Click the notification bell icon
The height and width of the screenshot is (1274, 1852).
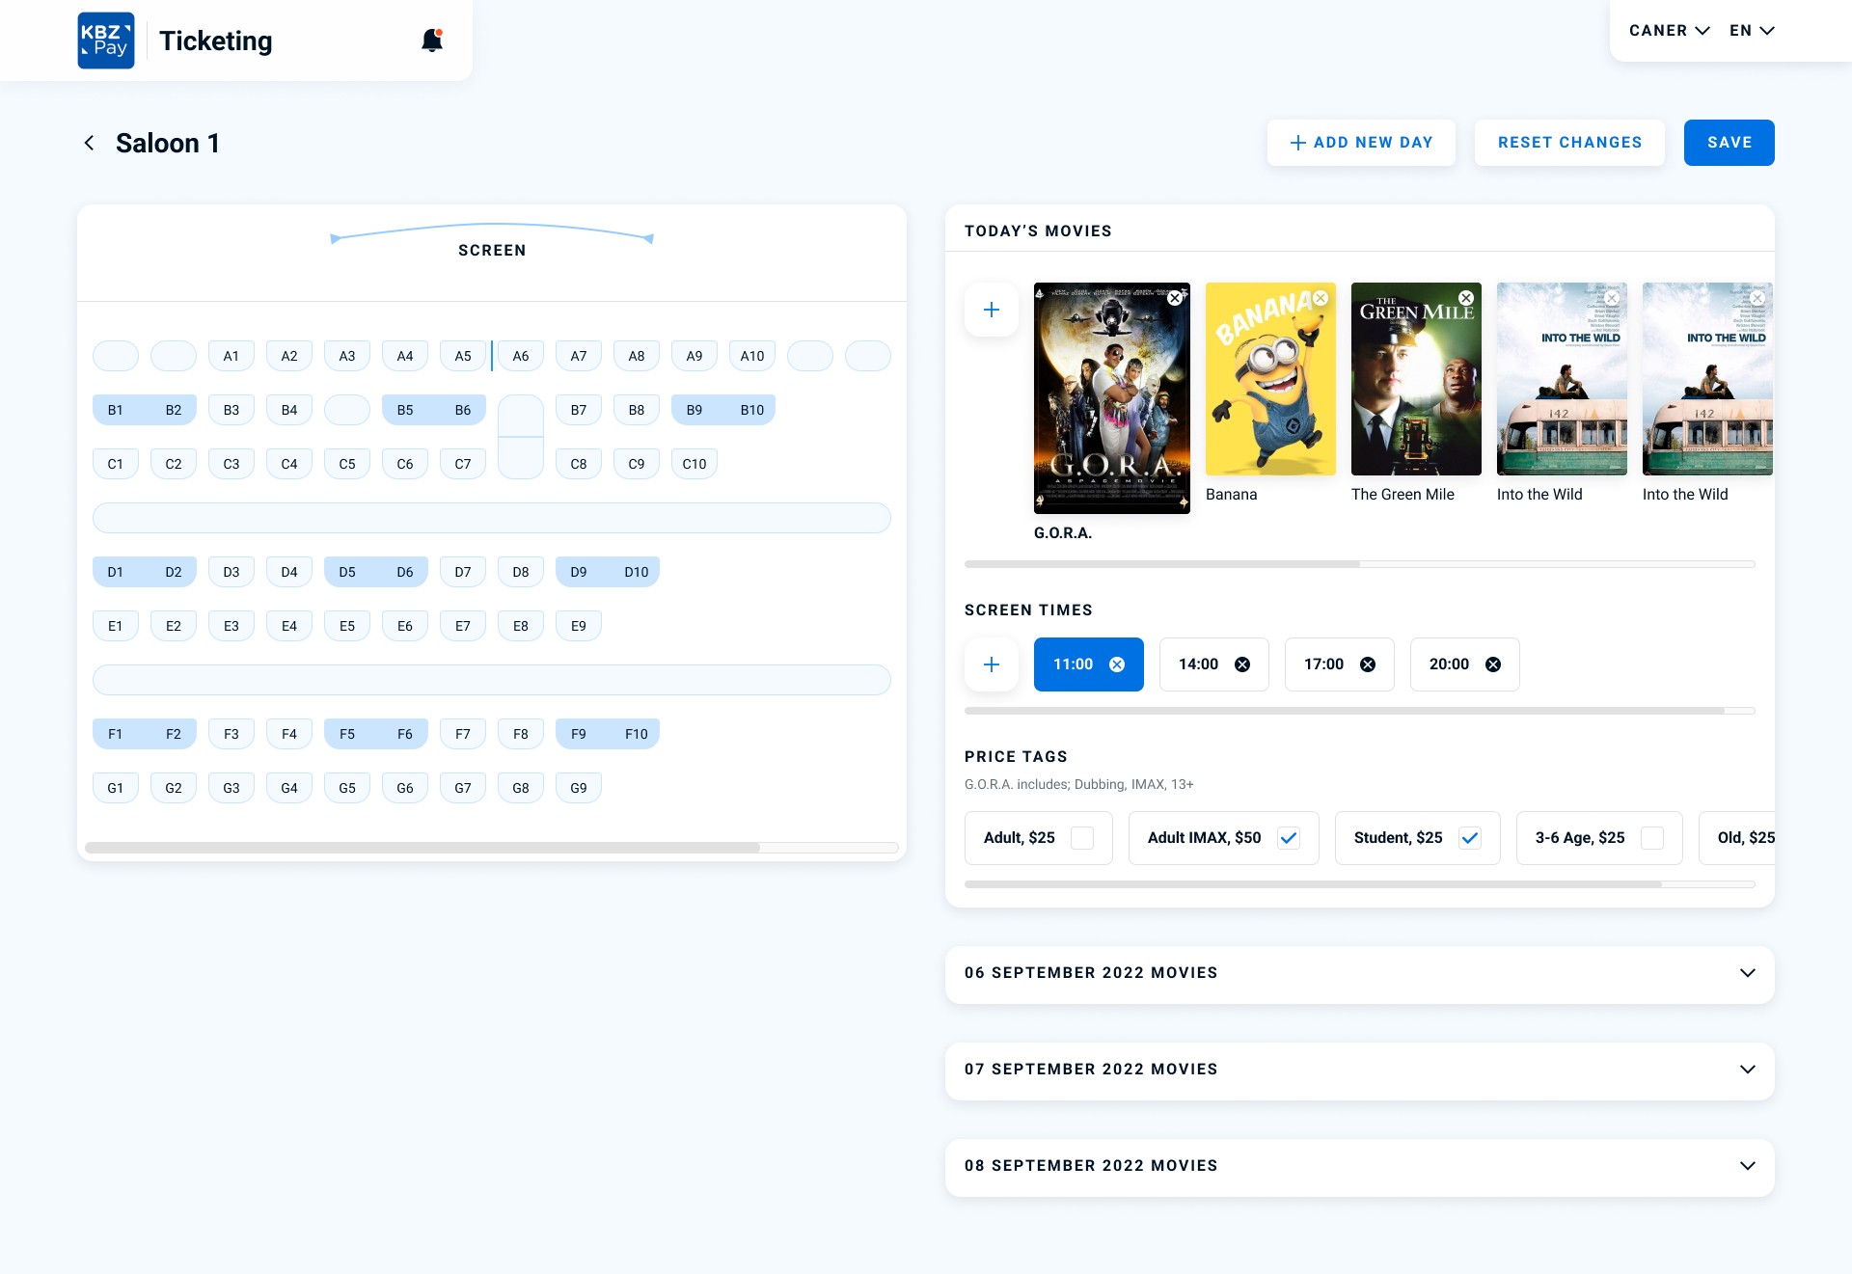(432, 41)
